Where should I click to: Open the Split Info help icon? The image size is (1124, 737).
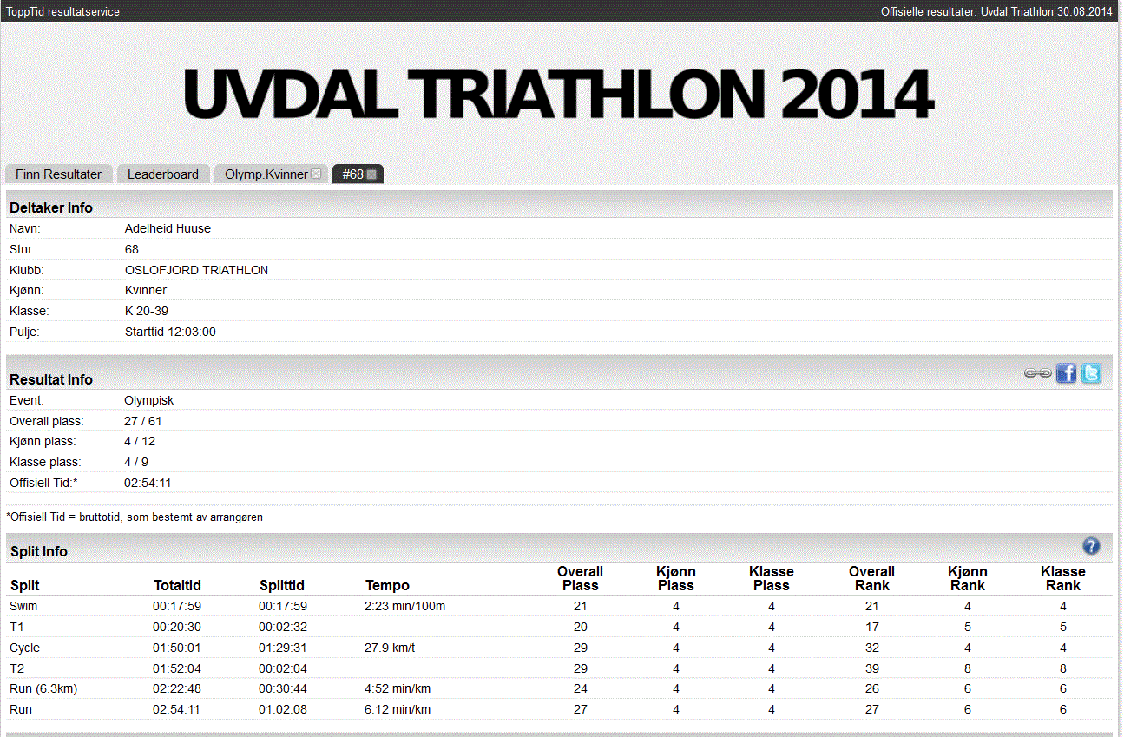1091,546
